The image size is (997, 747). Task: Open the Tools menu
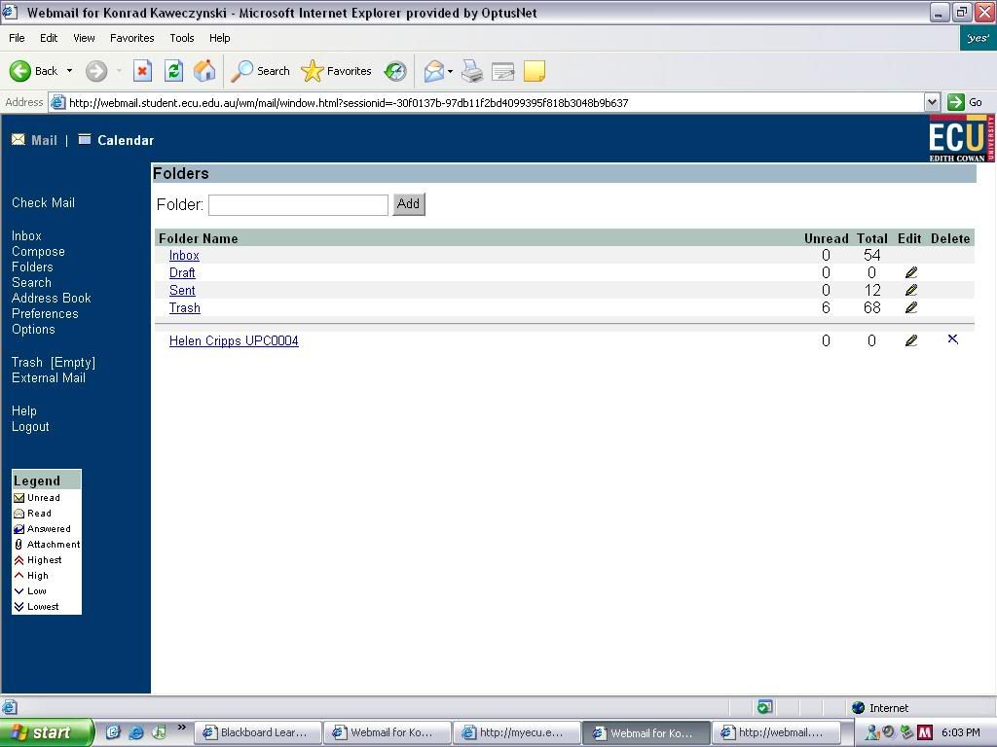182,38
